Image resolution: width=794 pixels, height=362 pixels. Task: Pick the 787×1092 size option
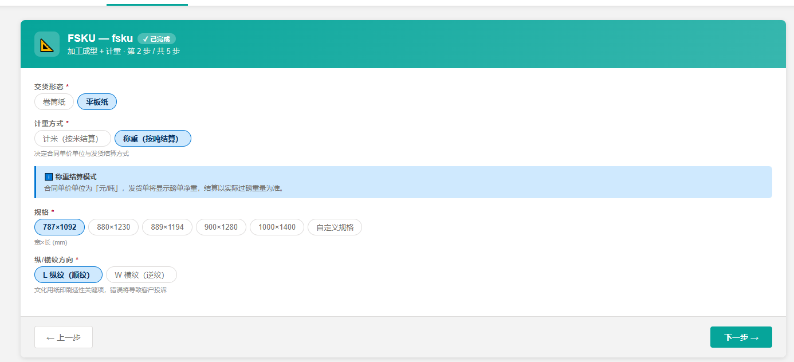click(60, 227)
